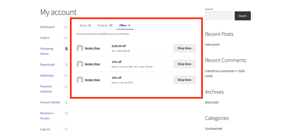Viewport: 291px width, 139px height.
Task: Go to Following Stores page
Action: pyautogui.click(x=47, y=51)
